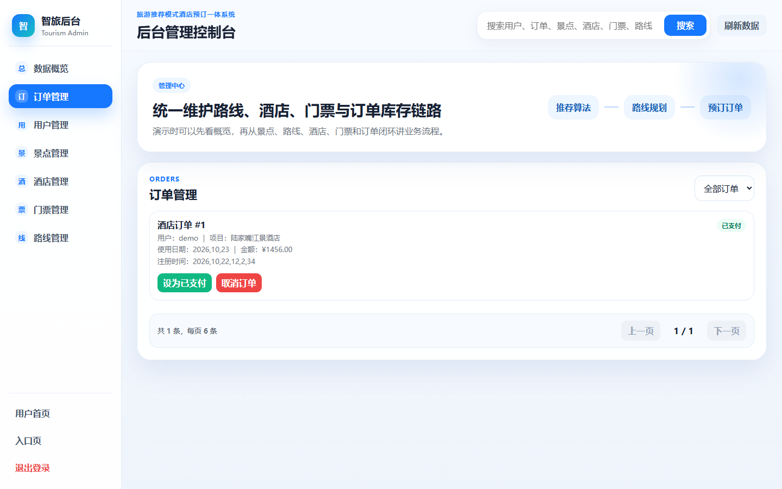The image size is (782, 489).
Task: Click the 票 icon beside 门票管理
Action: click(x=22, y=210)
